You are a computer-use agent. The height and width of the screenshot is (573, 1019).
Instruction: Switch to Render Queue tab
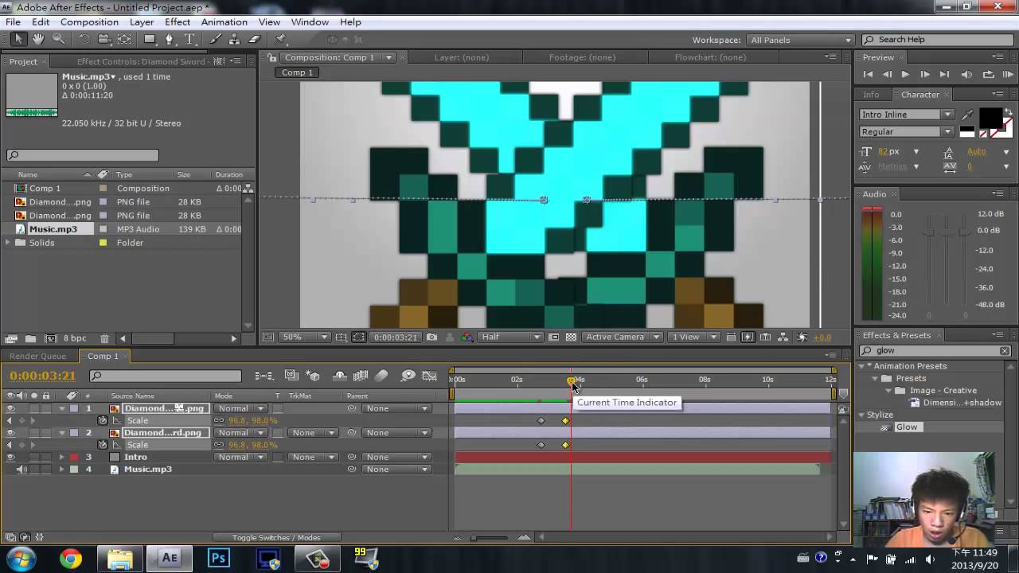click(37, 357)
